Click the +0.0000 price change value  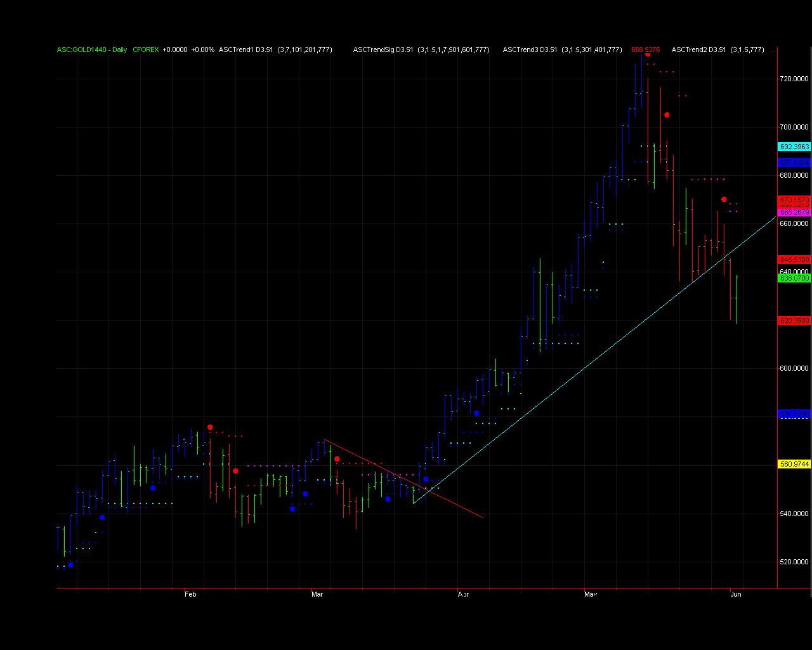175,50
